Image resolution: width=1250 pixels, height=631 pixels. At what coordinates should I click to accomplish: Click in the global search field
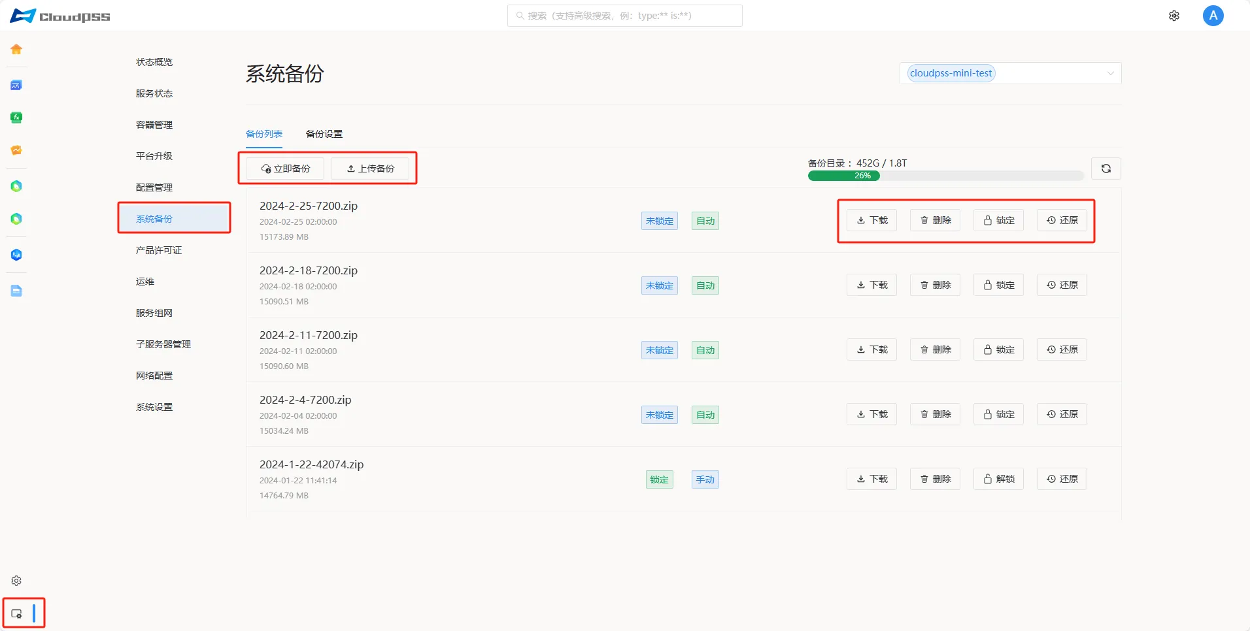(x=625, y=16)
